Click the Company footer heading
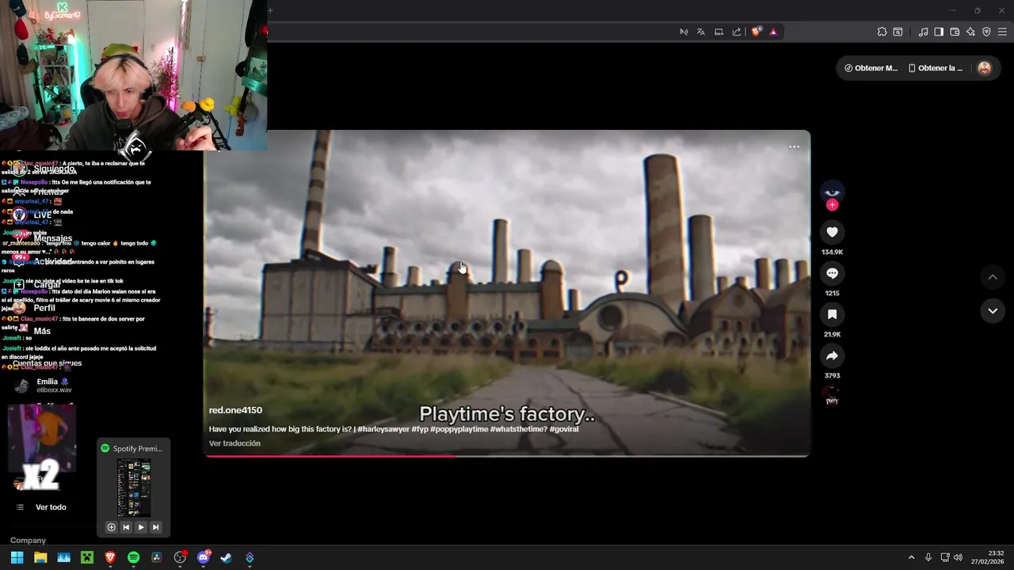The image size is (1014, 570). (28, 540)
